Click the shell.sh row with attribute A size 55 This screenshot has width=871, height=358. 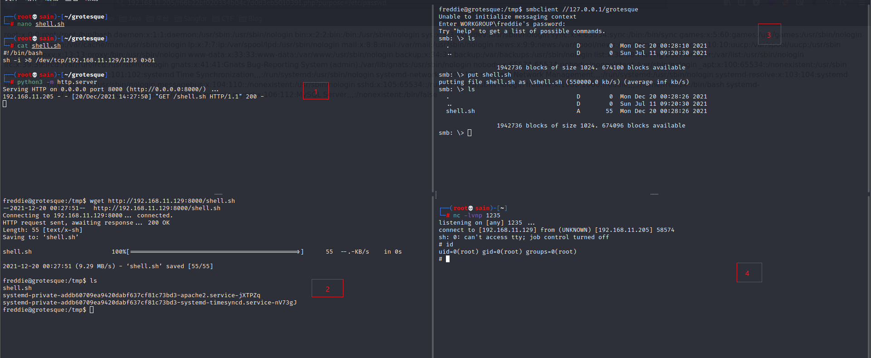click(x=577, y=111)
